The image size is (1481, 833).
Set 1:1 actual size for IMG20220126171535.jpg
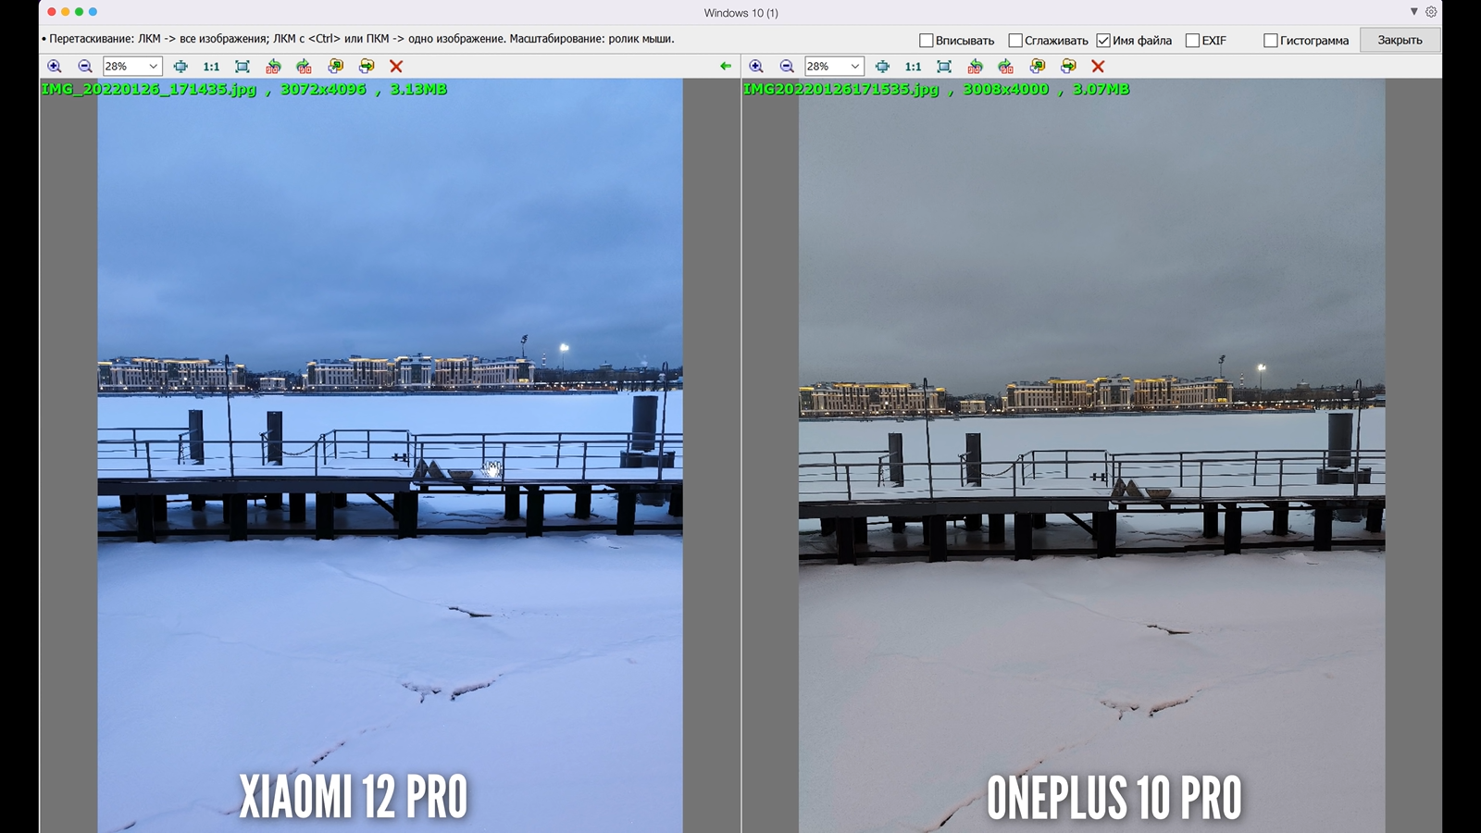click(x=913, y=67)
